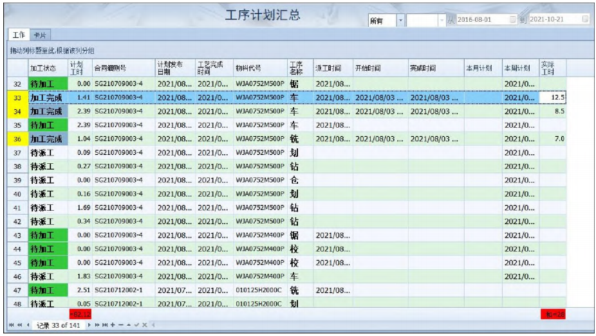Jump to the last record
Image resolution: width=596 pixels, height=336 pixels.
point(105,325)
